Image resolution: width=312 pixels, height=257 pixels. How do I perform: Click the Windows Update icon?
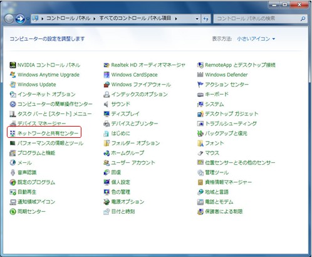(13, 85)
